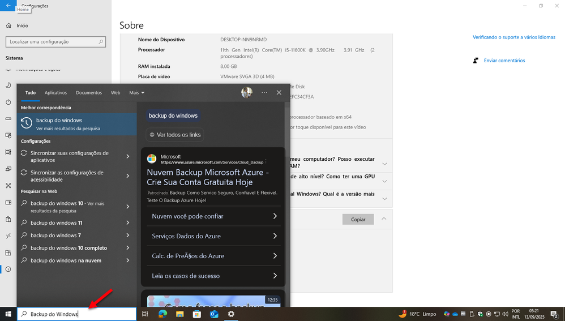This screenshot has width=565, height=321.
Task: Open Tablet icon in Settings sidebar
Action: point(8,135)
